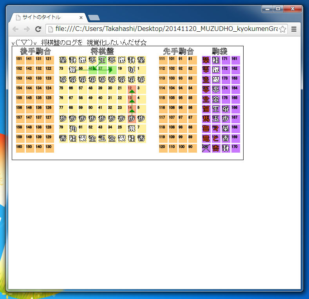Reload the page with the refresh icon
This screenshot has width=309, height=299.
[x=38, y=29]
